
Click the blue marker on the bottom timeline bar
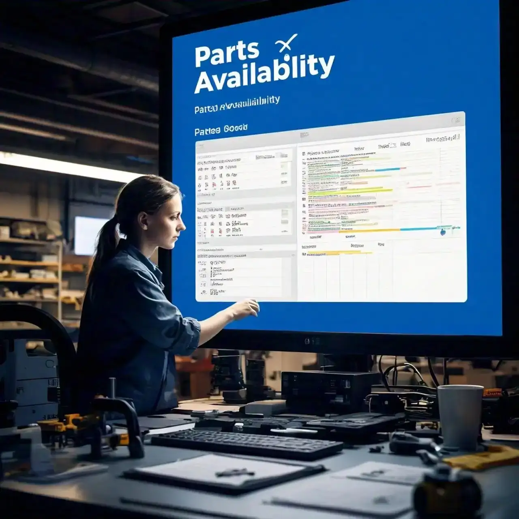[x=442, y=232]
